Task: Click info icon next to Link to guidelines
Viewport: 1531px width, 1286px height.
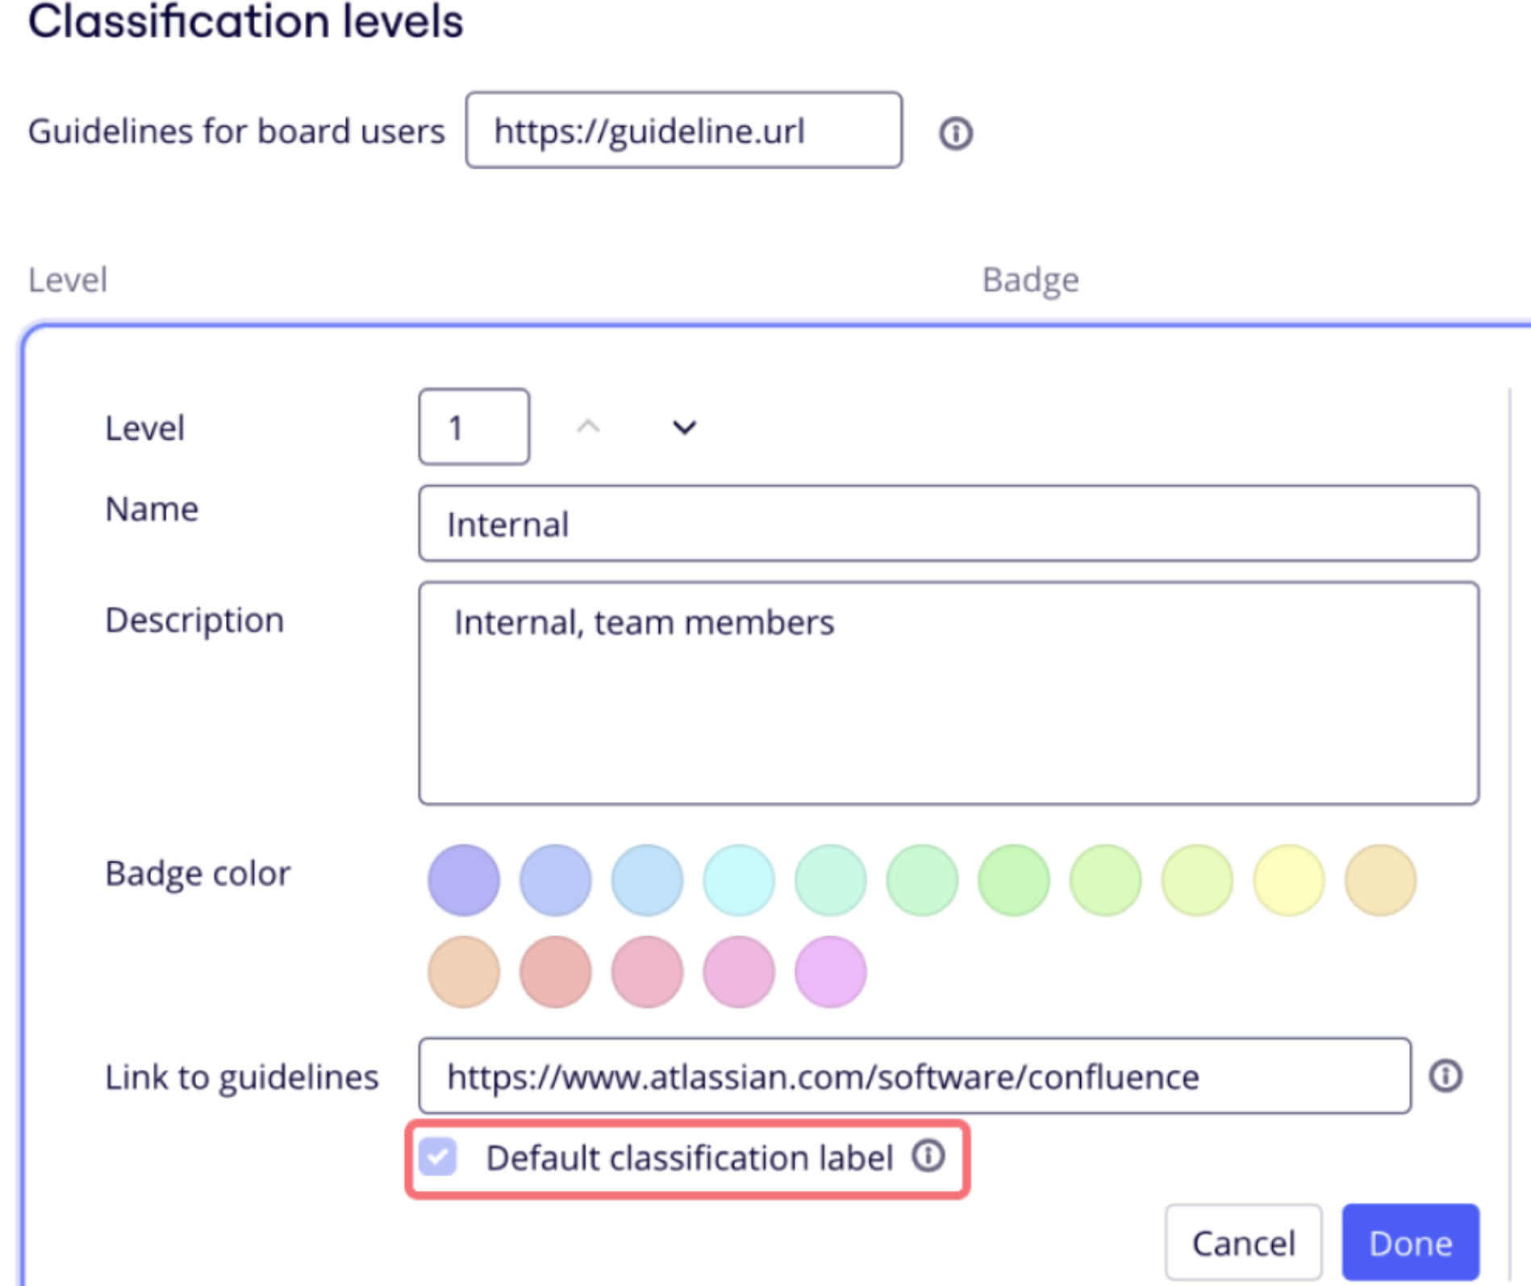Action: [x=1445, y=1075]
